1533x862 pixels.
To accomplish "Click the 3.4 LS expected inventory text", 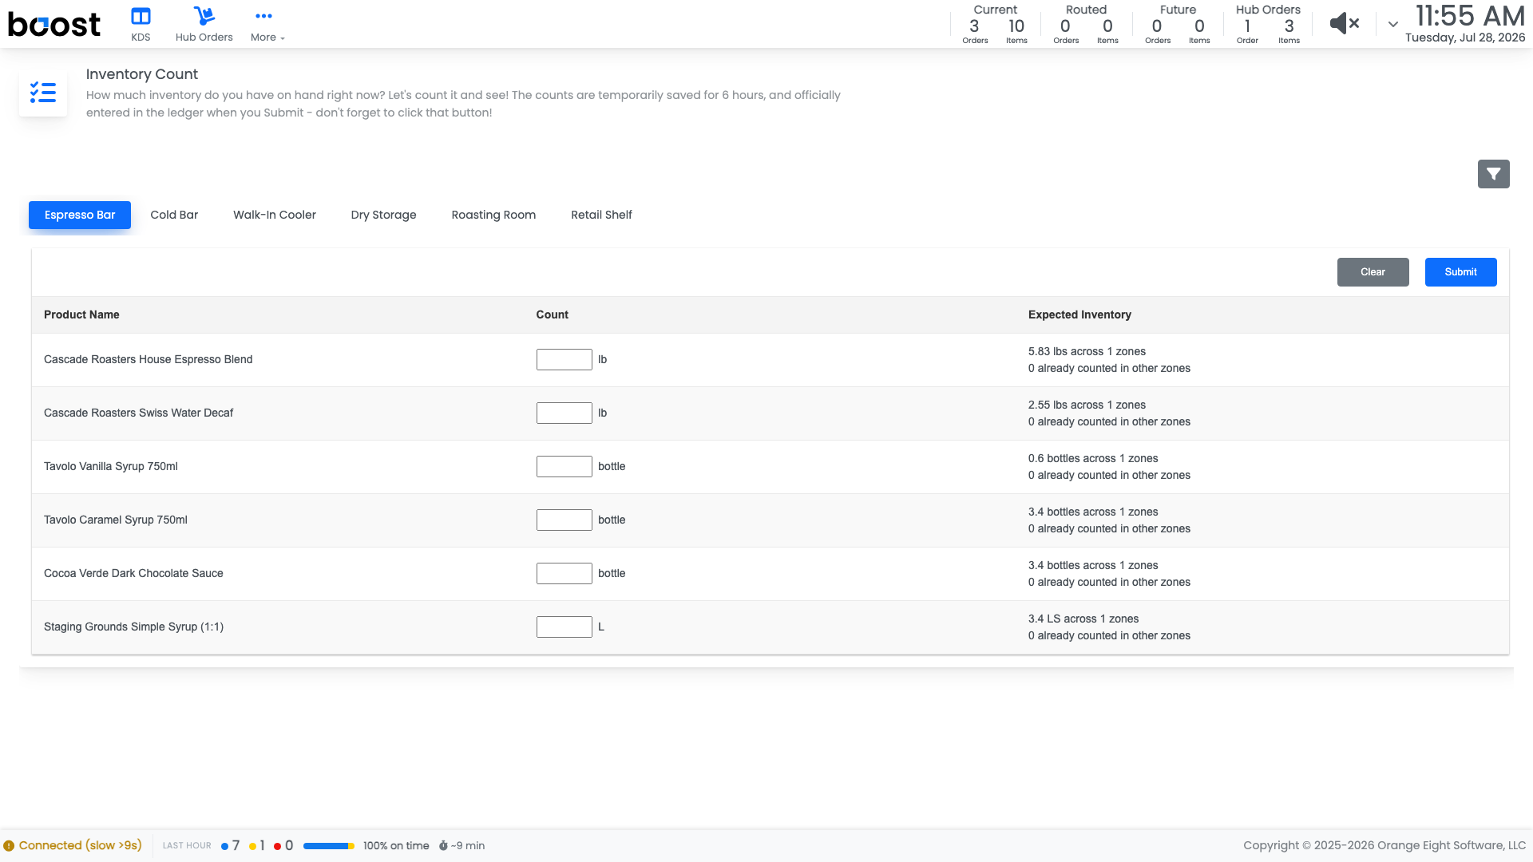I will pyautogui.click(x=1083, y=619).
